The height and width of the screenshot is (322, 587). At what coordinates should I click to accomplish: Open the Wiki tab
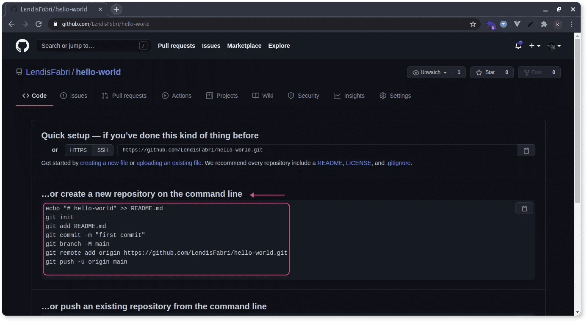click(263, 96)
